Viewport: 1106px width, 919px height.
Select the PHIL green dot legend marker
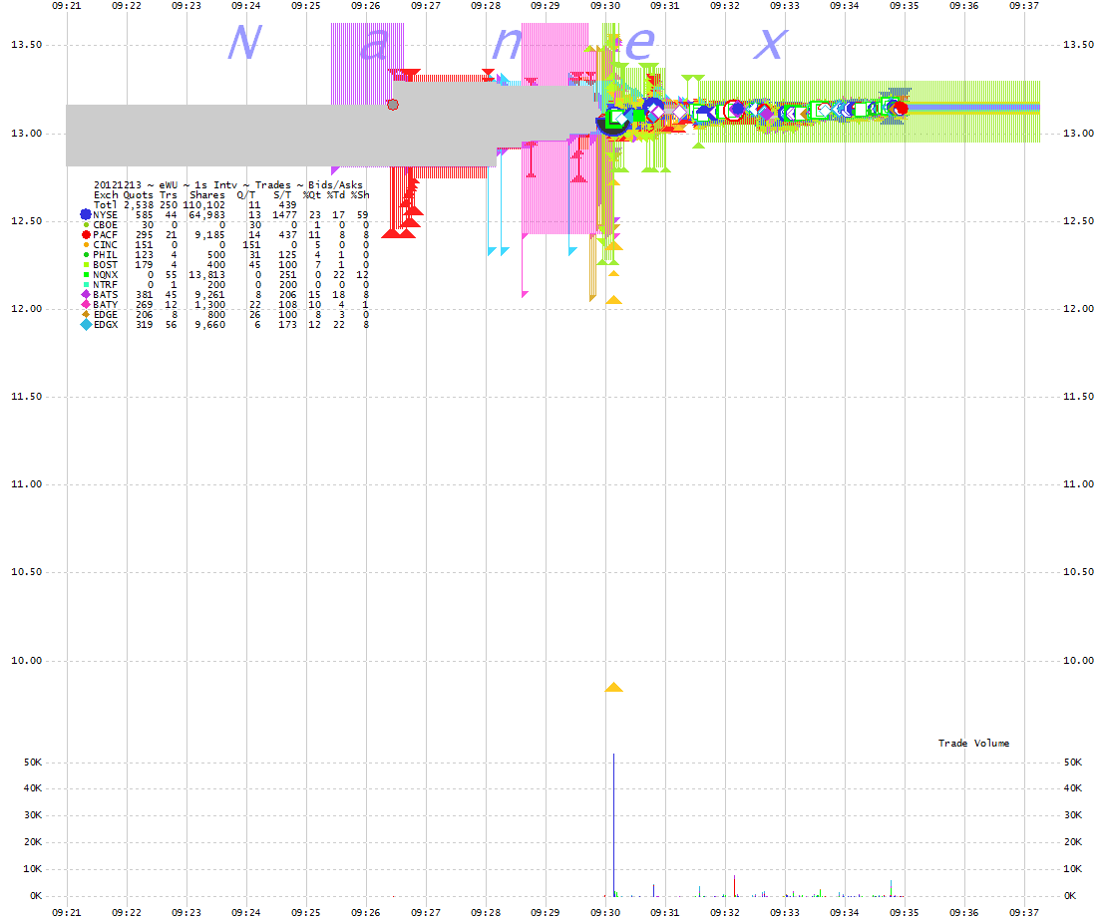click(x=86, y=254)
